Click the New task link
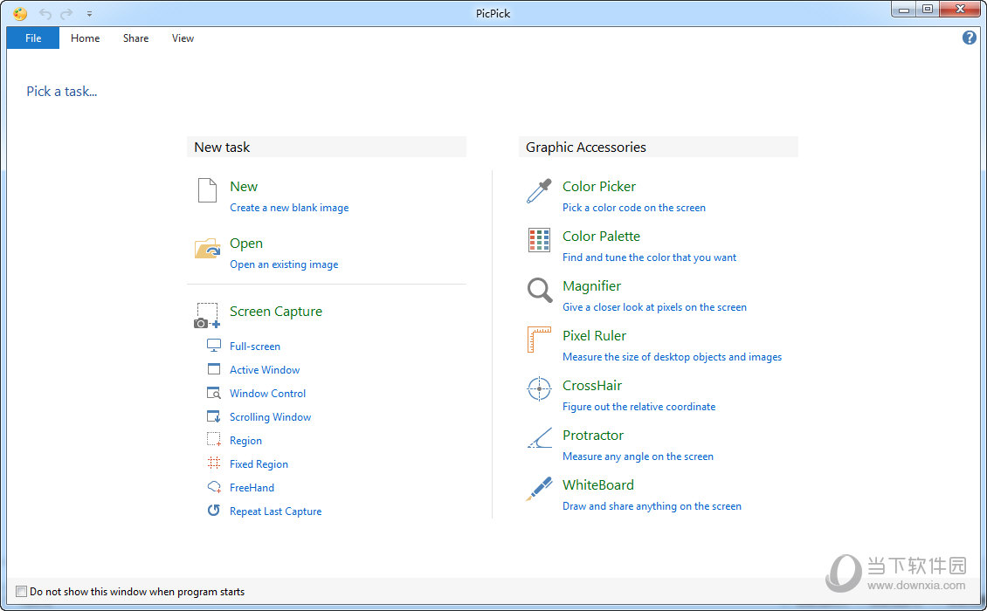 click(x=244, y=186)
